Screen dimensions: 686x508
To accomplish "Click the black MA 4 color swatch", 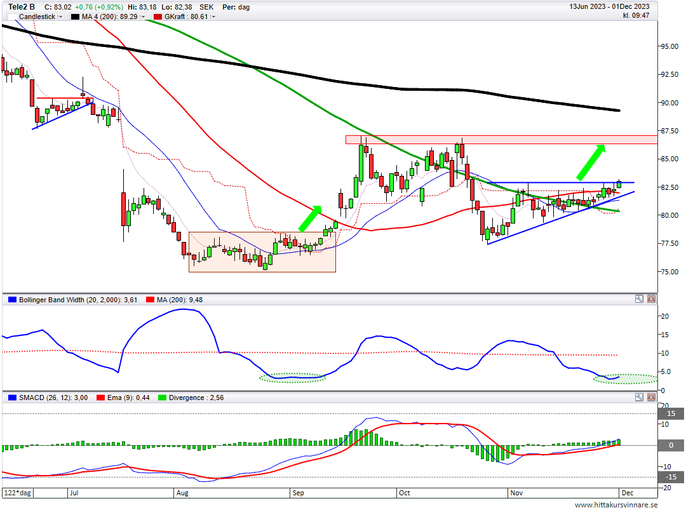I will click(75, 17).
